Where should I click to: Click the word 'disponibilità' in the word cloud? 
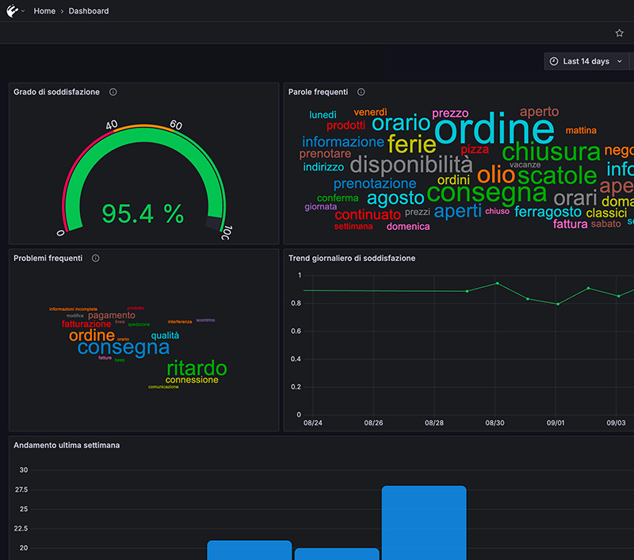pyautogui.click(x=411, y=164)
